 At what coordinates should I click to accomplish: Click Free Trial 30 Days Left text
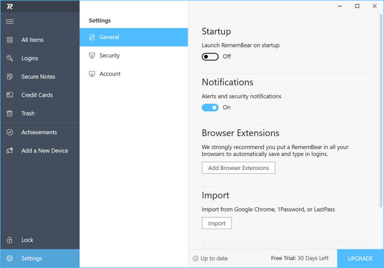coord(300,258)
